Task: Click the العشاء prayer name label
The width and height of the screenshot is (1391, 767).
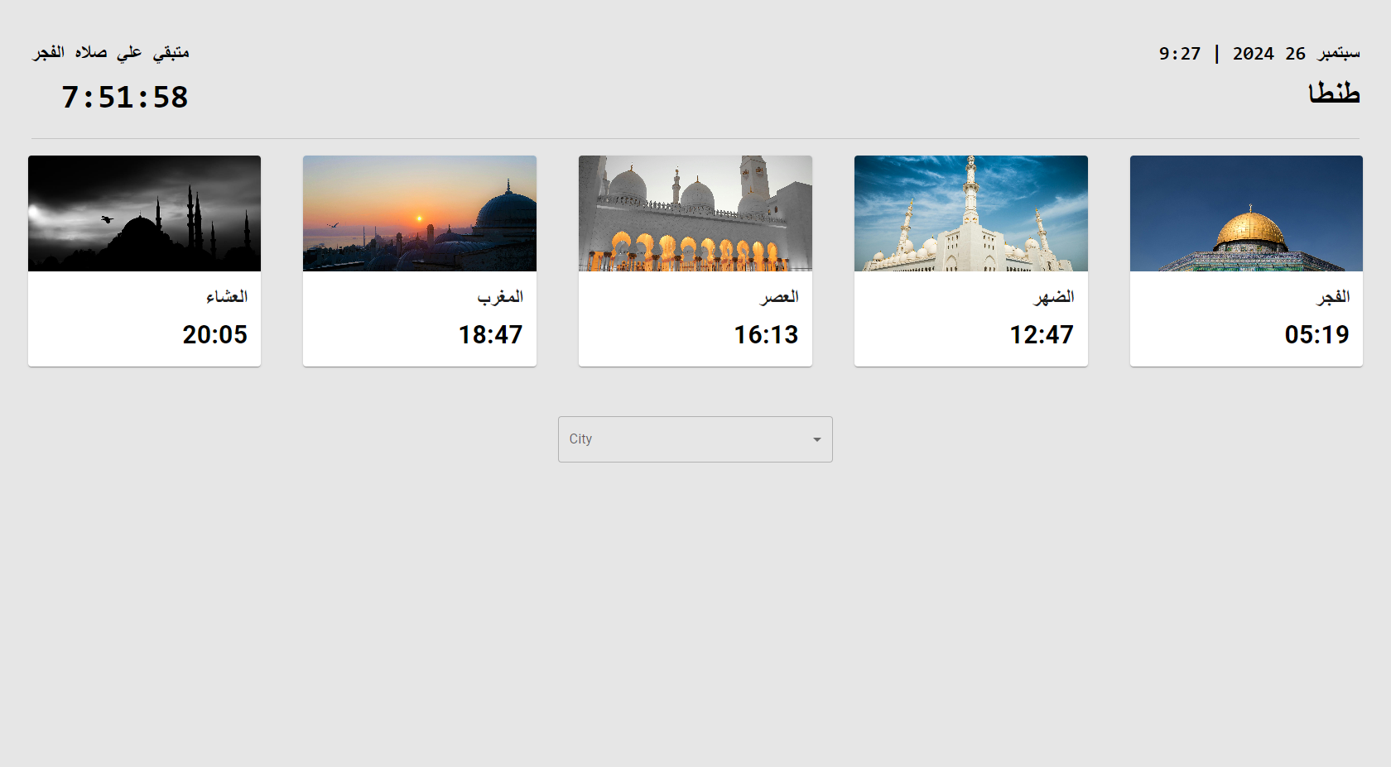Action: pos(227,297)
